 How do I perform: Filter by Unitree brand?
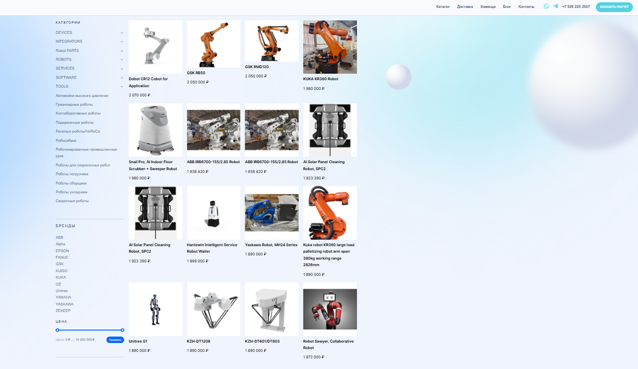click(62, 290)
